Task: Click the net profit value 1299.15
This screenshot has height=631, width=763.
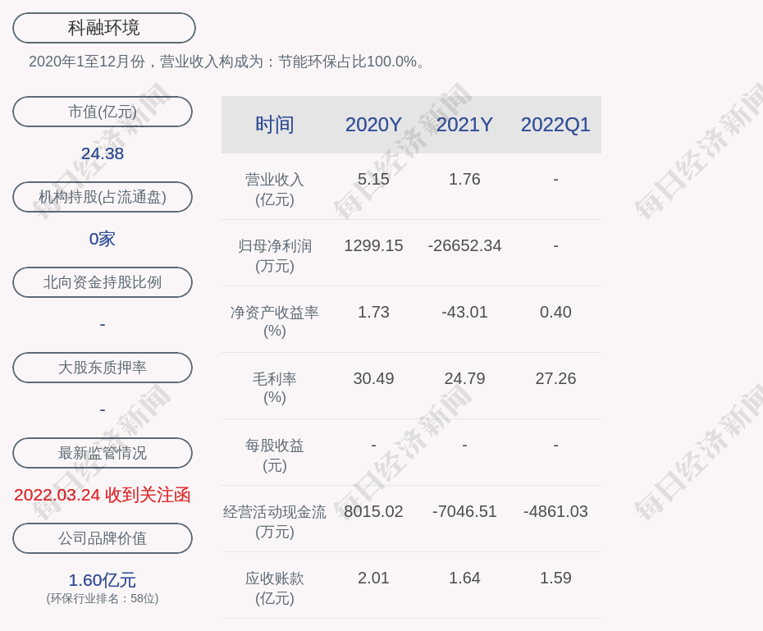Action: (373, 245)
